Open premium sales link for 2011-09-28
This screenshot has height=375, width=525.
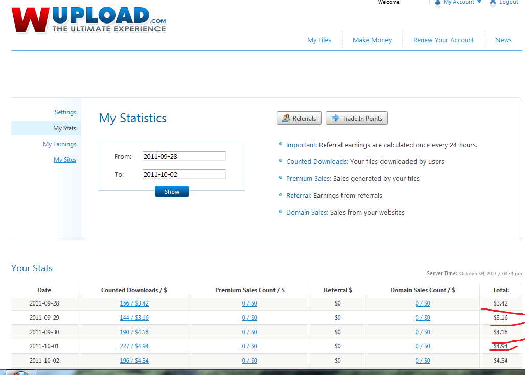tap(249, 303)
